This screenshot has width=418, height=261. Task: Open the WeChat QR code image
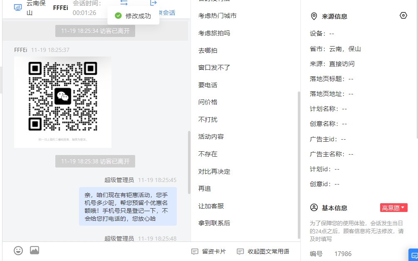[x=63, y=102]
